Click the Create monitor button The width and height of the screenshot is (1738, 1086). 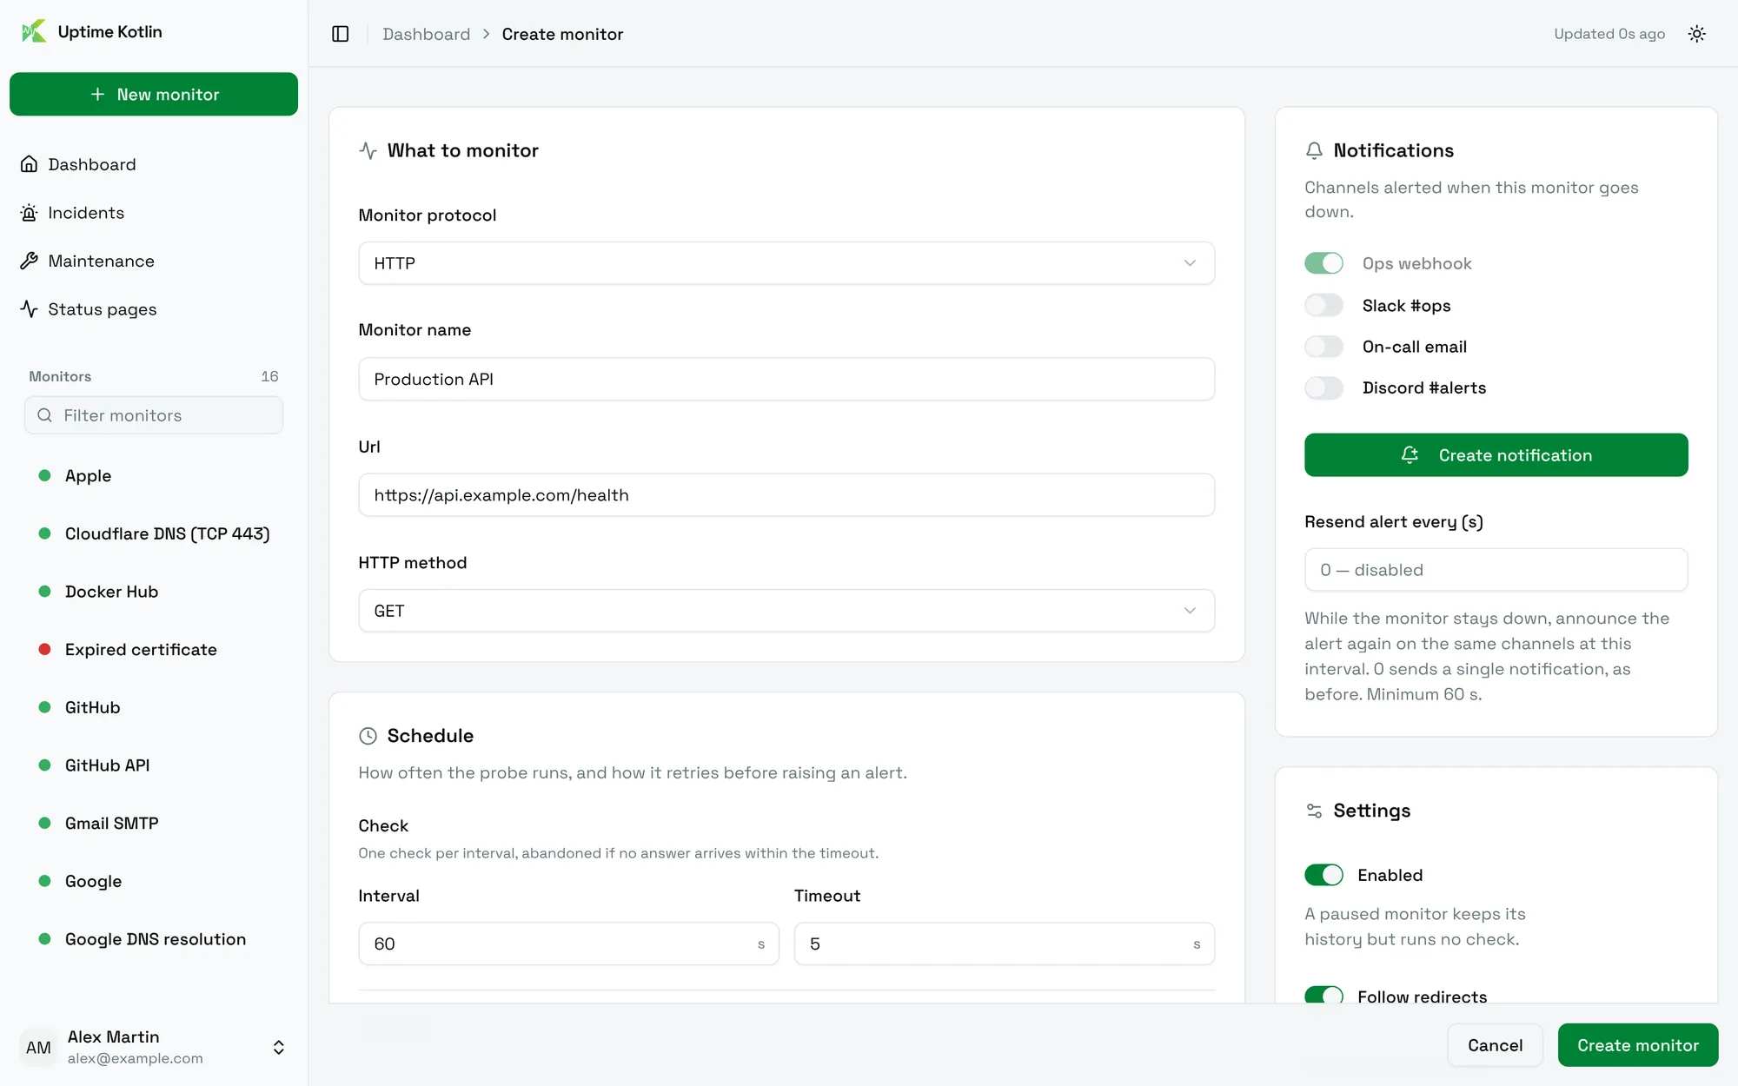1638,1045
